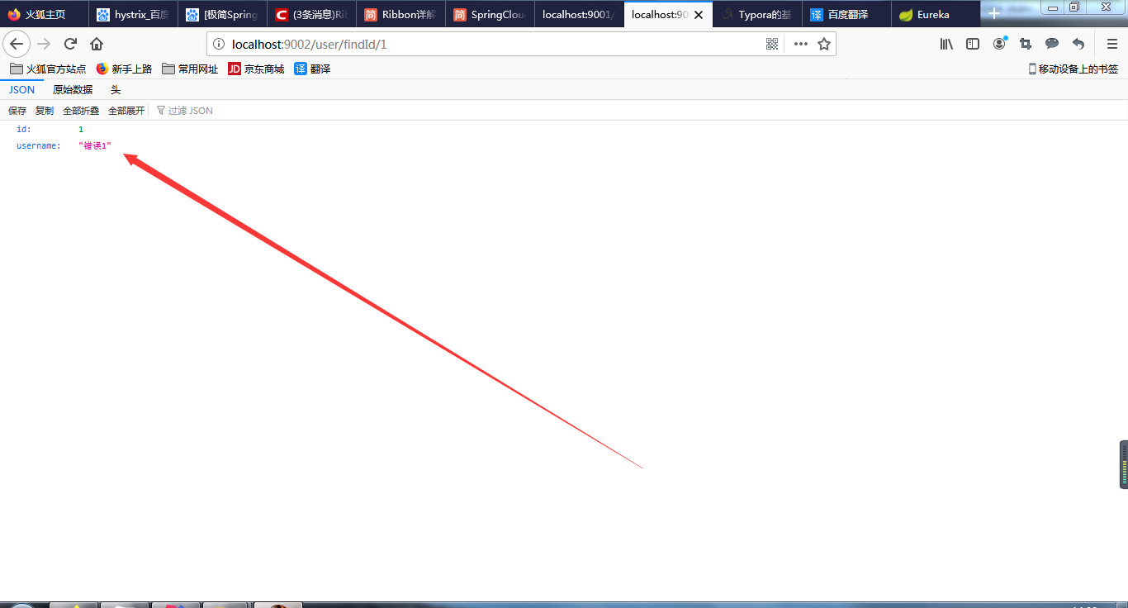Click 保存 to save the JSON
The image size is (1128, 608).
[x=17, y=111]
